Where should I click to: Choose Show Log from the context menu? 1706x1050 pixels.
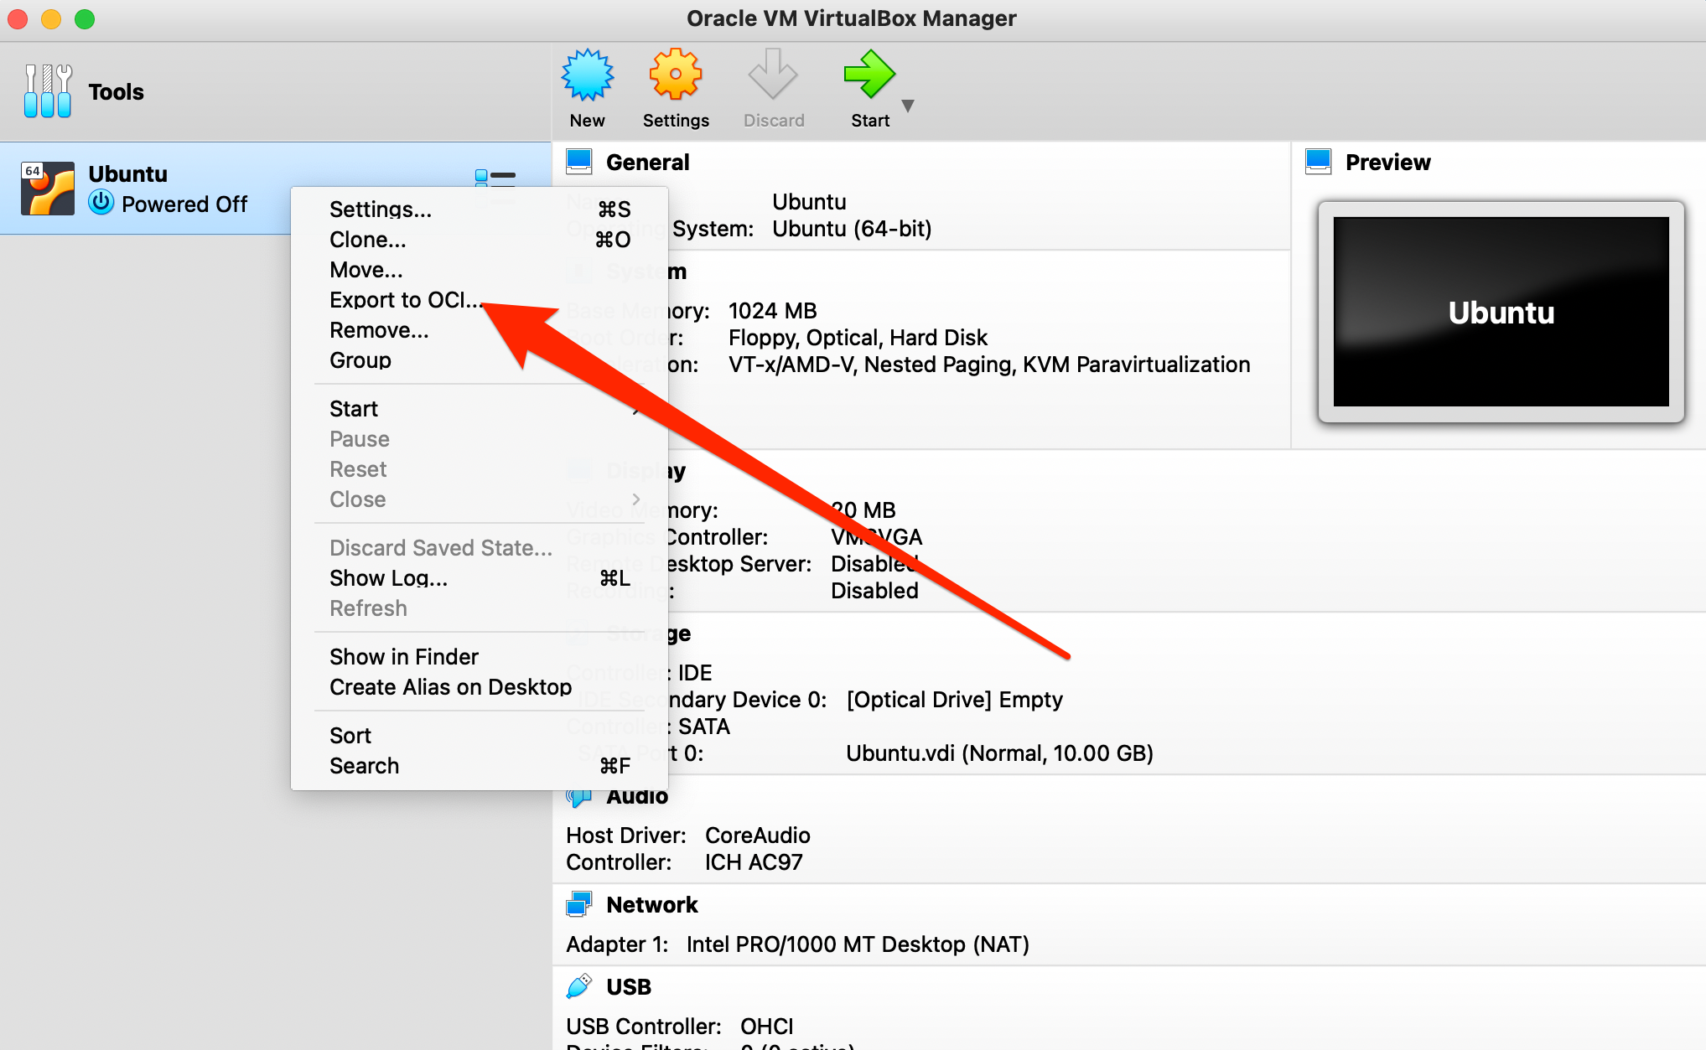[x=388, y=578]
